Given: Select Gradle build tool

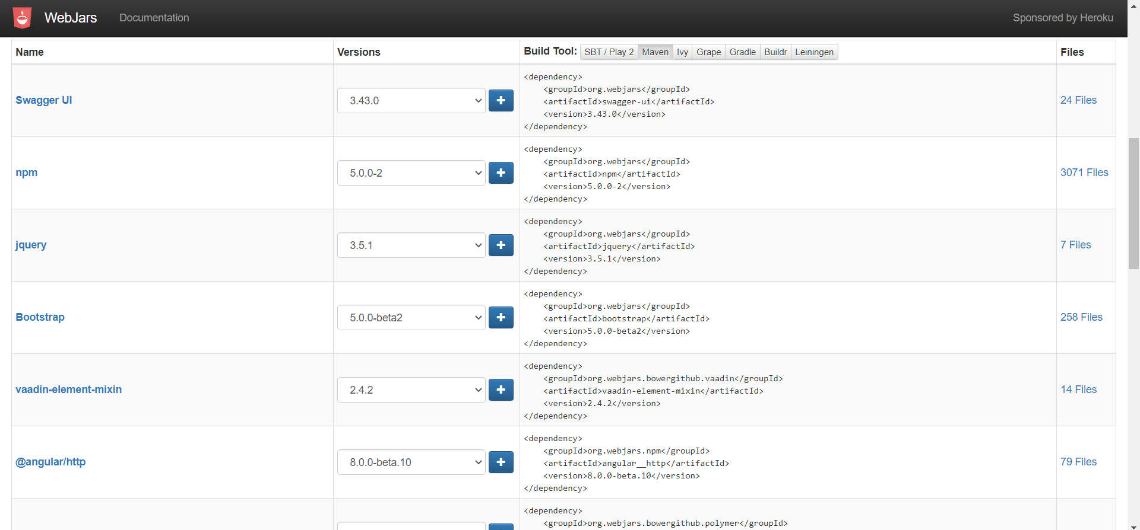Looking at the screenshot, I should point(743,52).
